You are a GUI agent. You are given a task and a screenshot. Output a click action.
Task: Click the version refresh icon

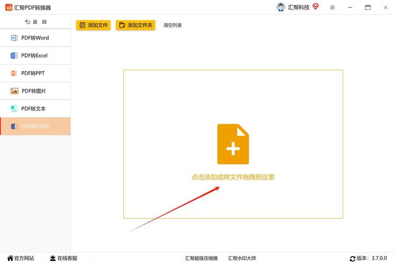353,259
